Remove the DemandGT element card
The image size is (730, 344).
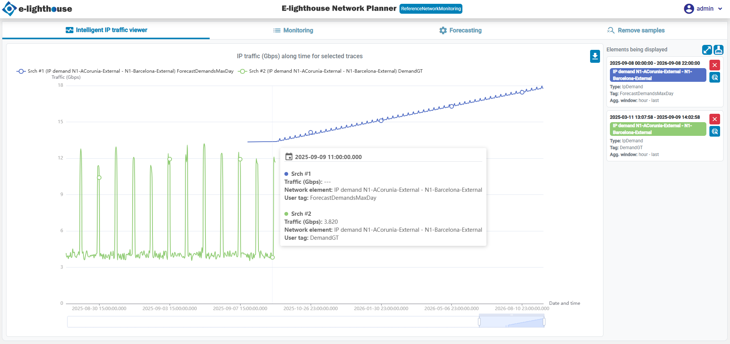(x=715, y=119)
